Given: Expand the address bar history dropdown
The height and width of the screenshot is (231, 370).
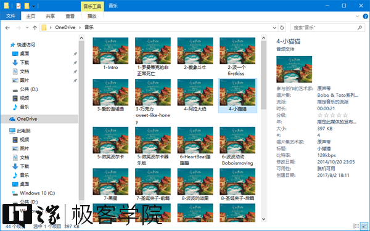Looking at the screenshot, I should tap(274, 28).
